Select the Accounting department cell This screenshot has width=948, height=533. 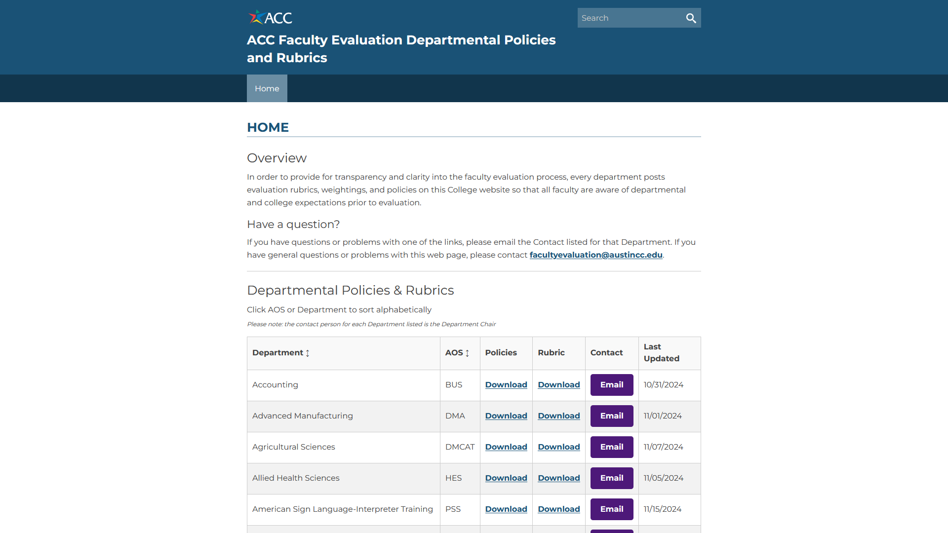(x=344, y=385)
